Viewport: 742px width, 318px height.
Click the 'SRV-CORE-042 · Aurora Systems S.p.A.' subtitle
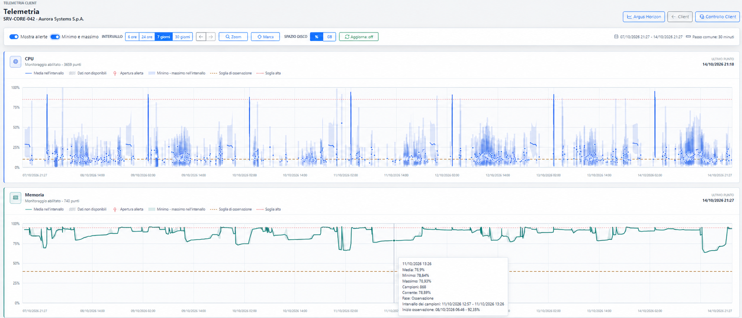click(44, 19)
